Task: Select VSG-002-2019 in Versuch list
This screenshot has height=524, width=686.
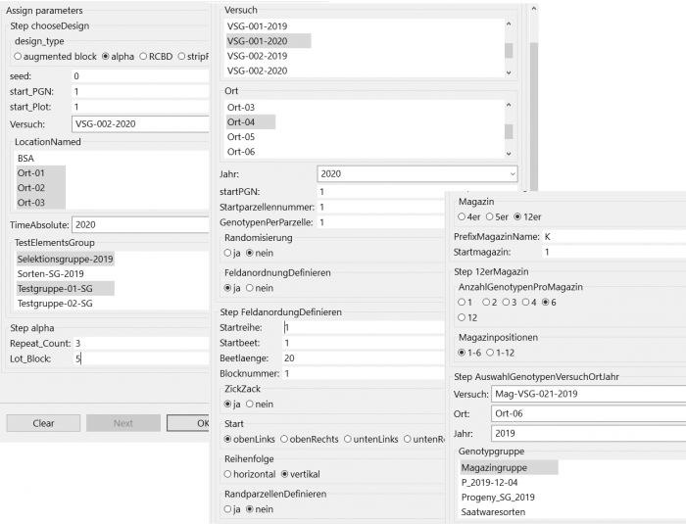Action: point(257,56)
